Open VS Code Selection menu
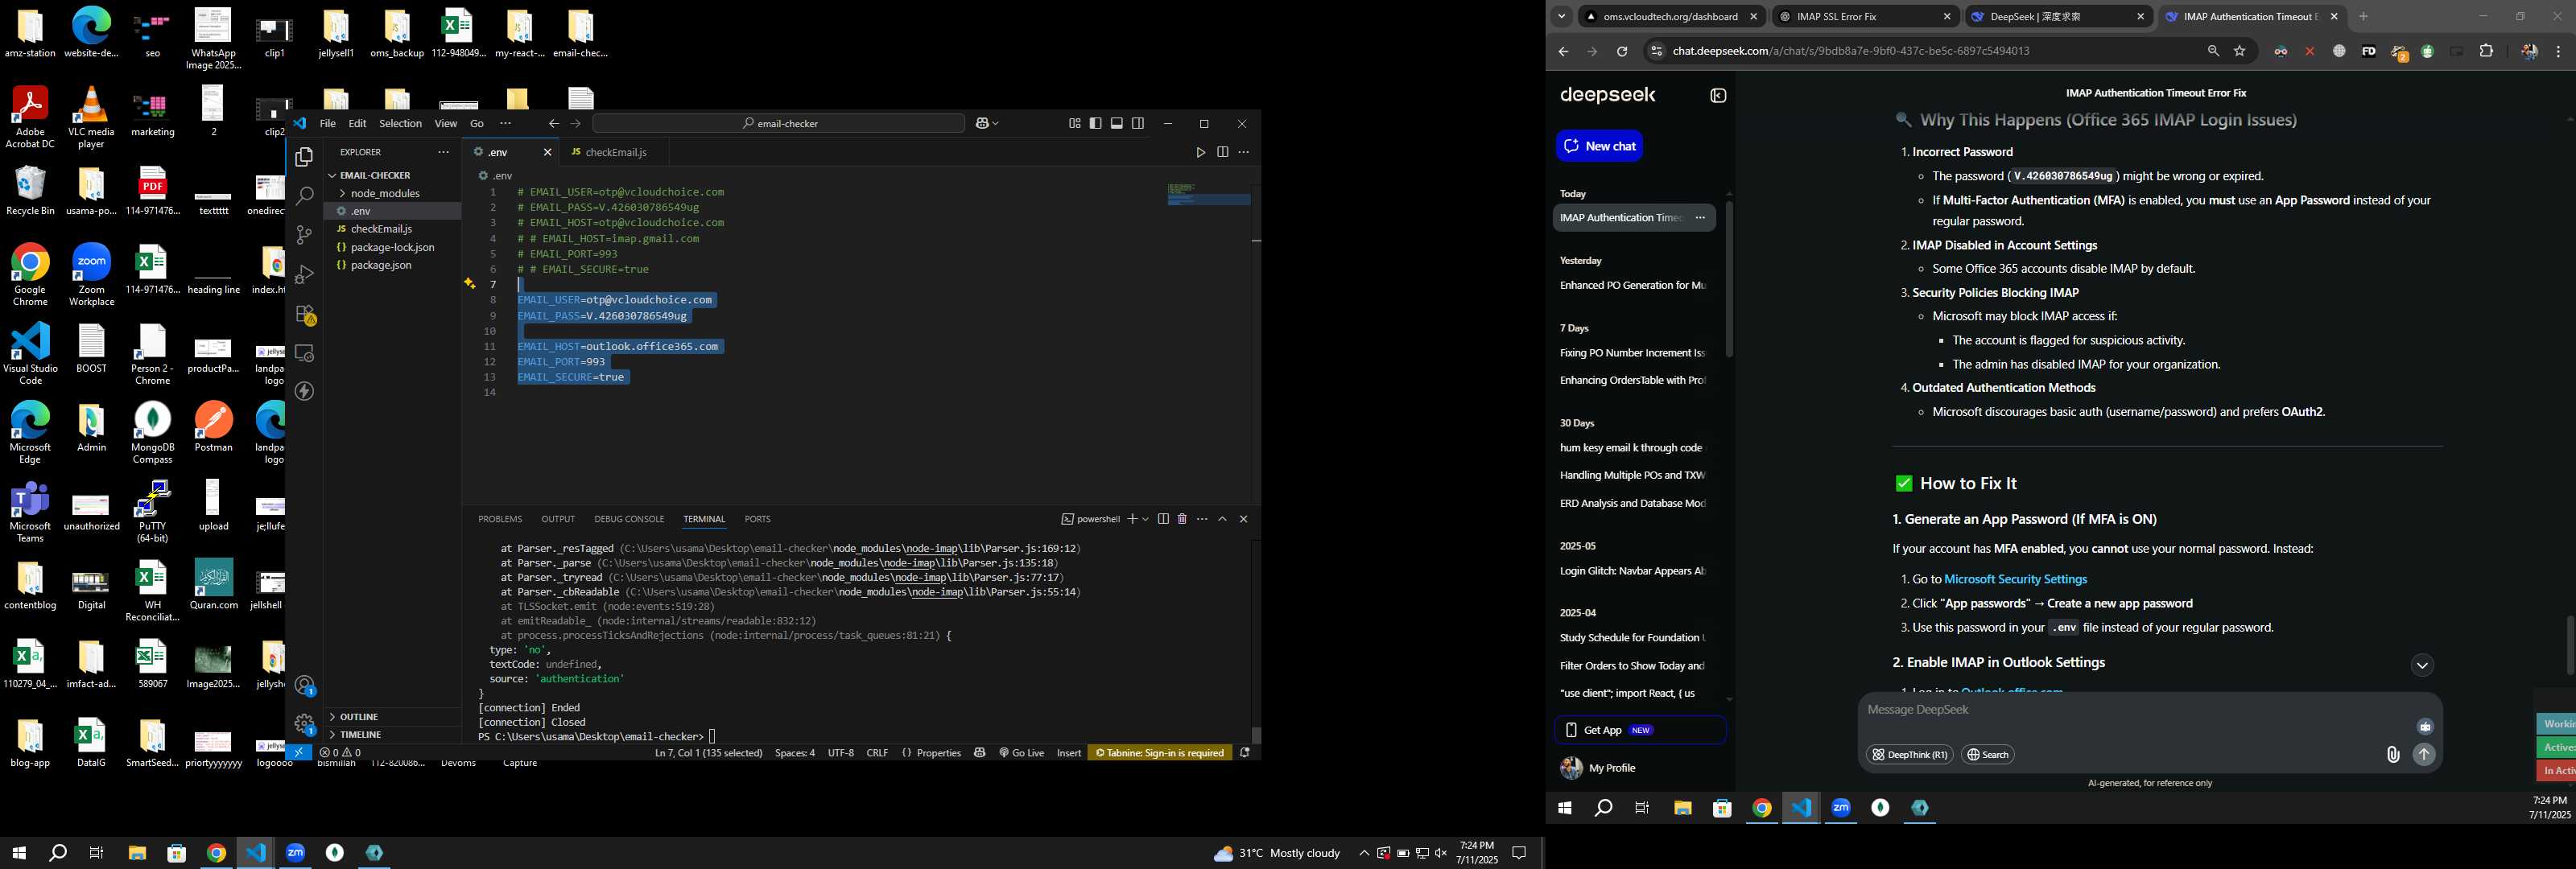 pos(400,123)
